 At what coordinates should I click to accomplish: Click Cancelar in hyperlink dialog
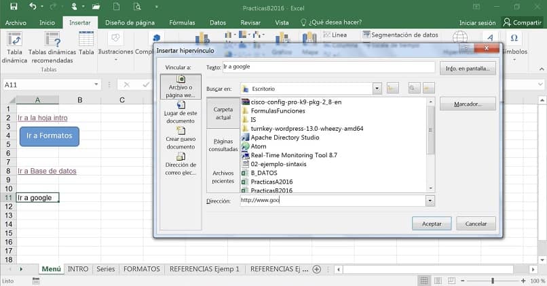click(x=476, y=224)
